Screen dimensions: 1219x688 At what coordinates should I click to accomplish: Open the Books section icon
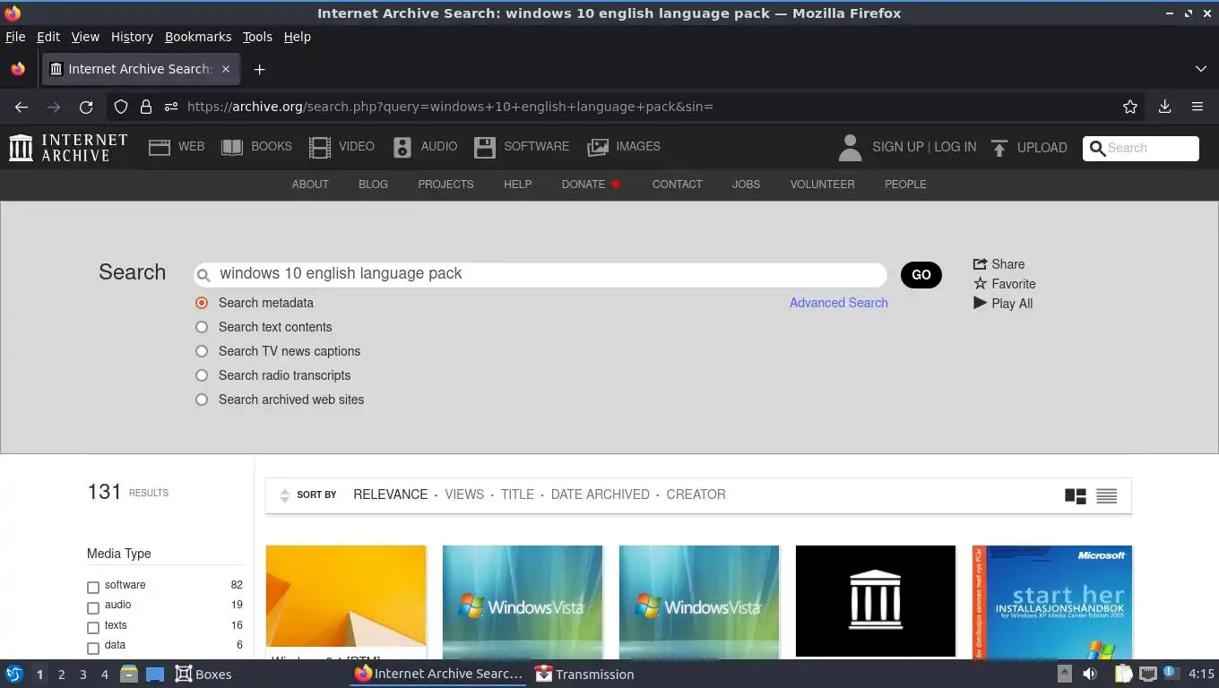[232, 148]
